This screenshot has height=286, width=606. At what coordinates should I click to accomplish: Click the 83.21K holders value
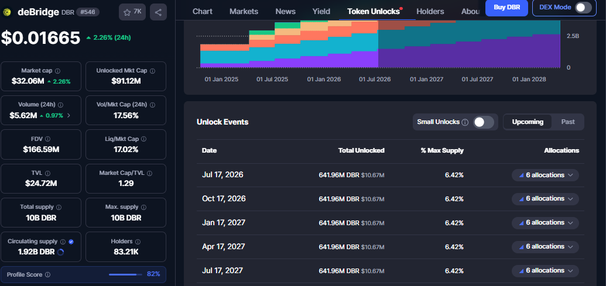126,252
